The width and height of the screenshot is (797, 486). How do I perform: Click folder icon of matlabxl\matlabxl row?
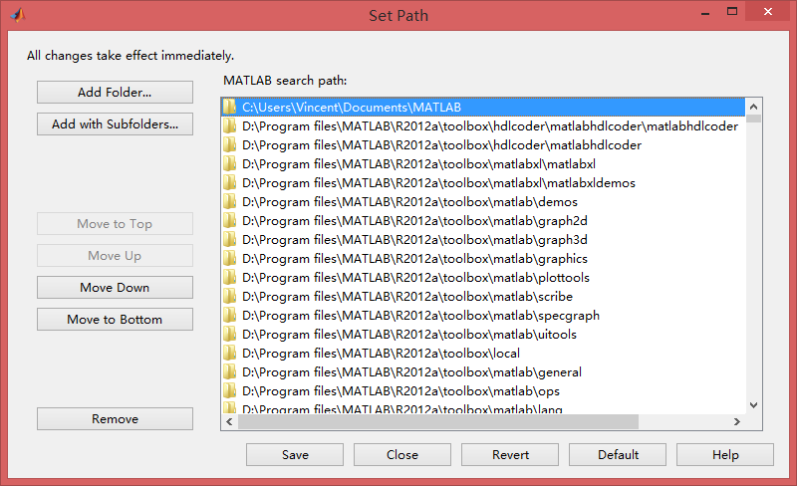[230, 163]
